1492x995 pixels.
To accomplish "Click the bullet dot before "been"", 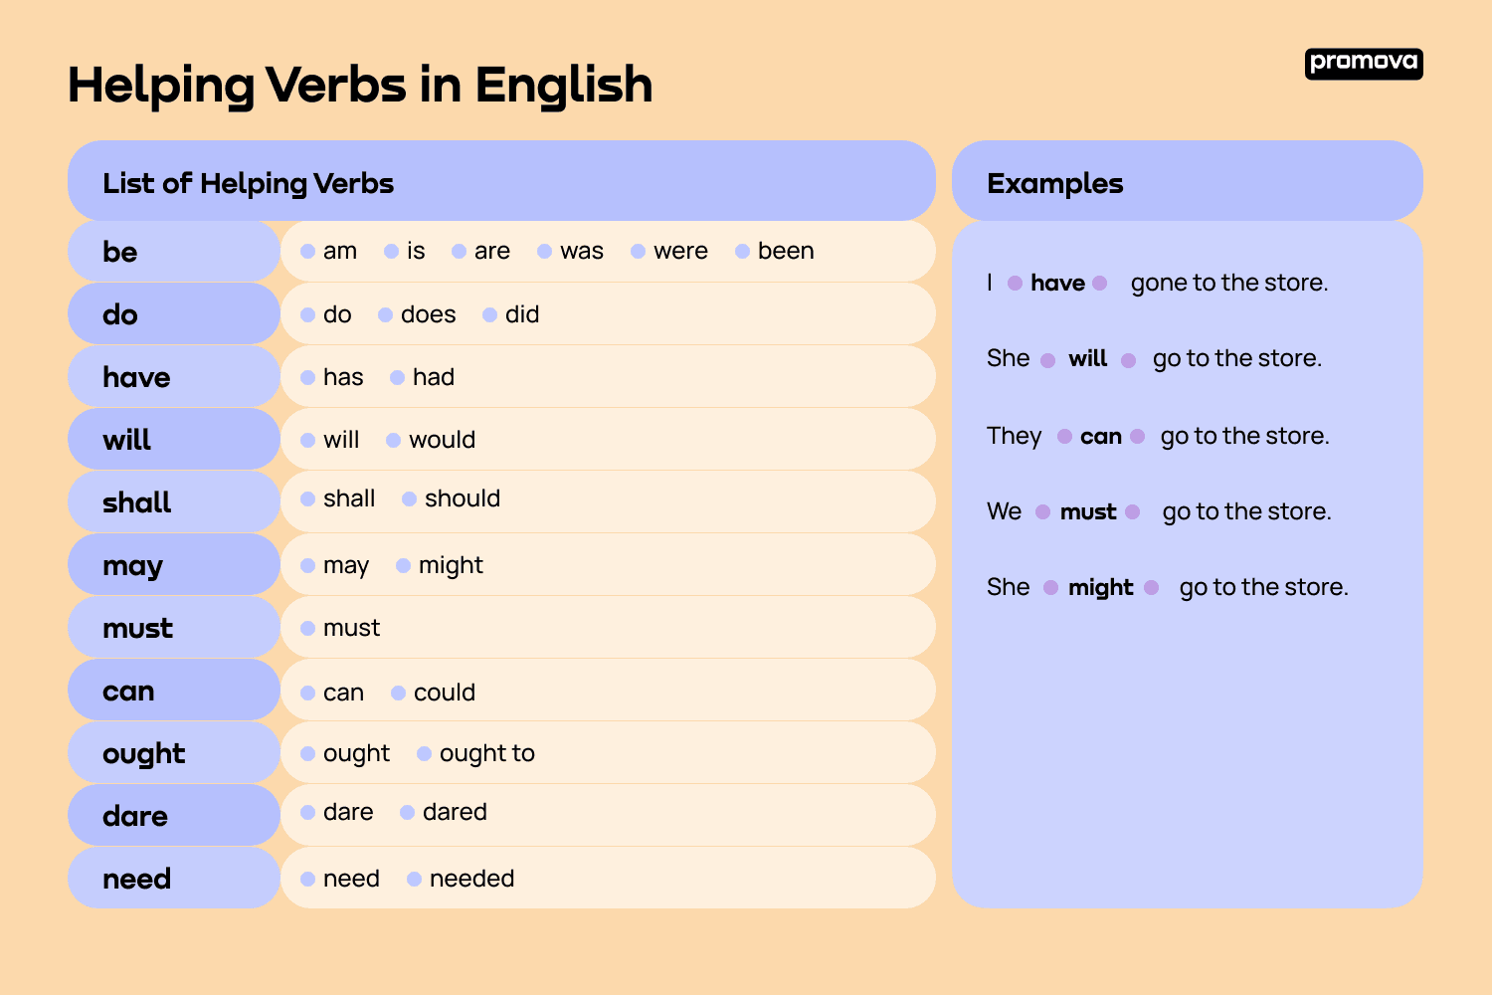I will 742,251.
